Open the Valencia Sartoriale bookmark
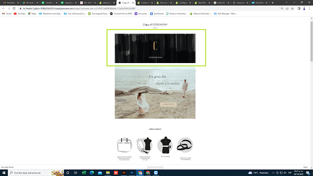 click(201, 14)
